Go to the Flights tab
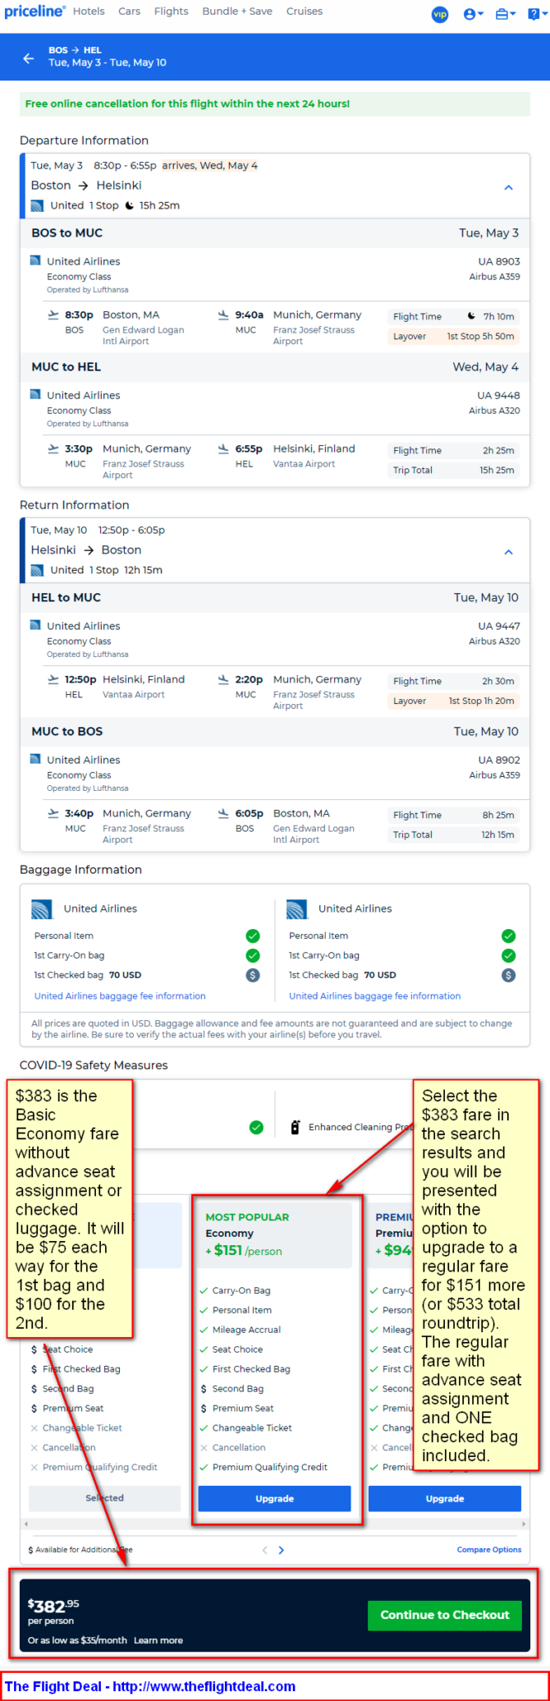 [171, 11]
